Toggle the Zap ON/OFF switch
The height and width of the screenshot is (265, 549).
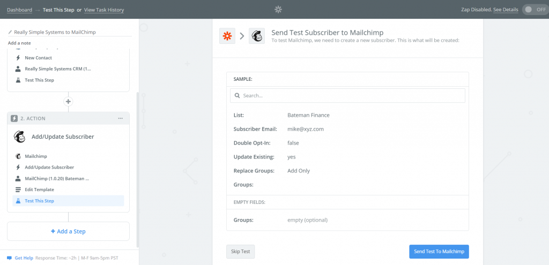point(535,10)
